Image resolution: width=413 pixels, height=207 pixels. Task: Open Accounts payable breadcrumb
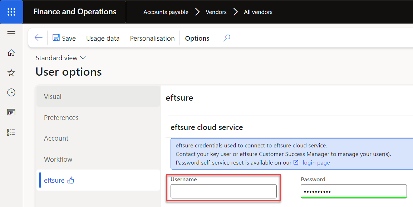(166, 12)
